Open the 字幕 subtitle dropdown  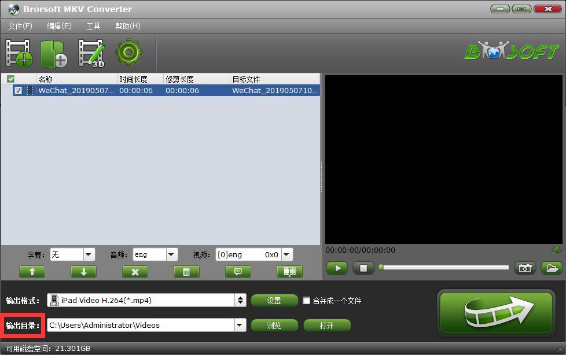point(87,254)
